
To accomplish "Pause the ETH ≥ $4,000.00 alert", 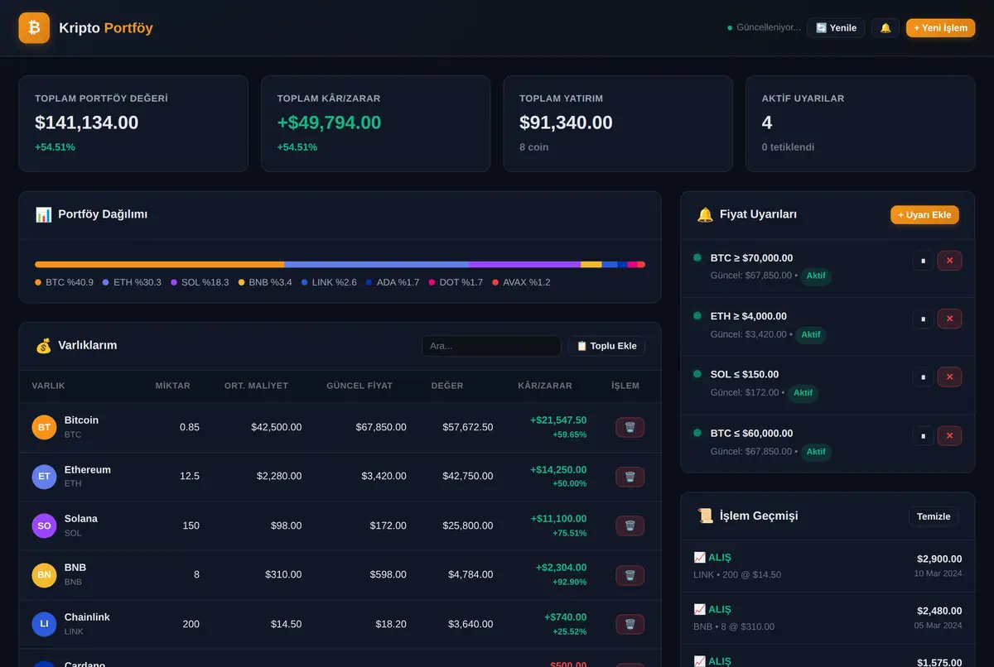I will click(x=923, y=319).
